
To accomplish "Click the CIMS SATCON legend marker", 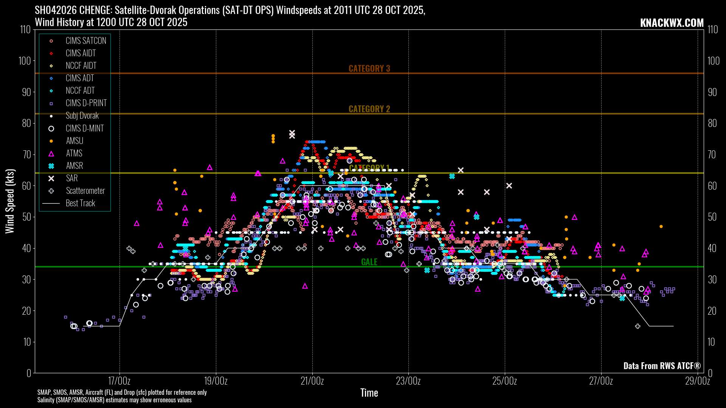I will point(51,41).
